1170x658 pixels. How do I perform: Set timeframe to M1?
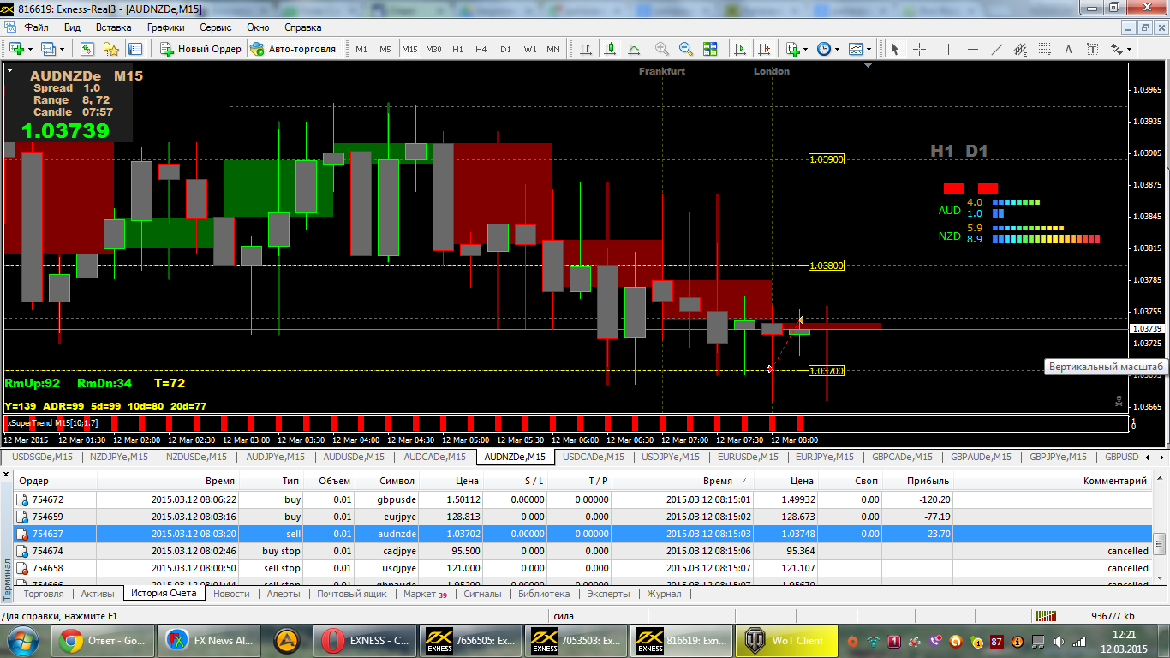(361, 49)
